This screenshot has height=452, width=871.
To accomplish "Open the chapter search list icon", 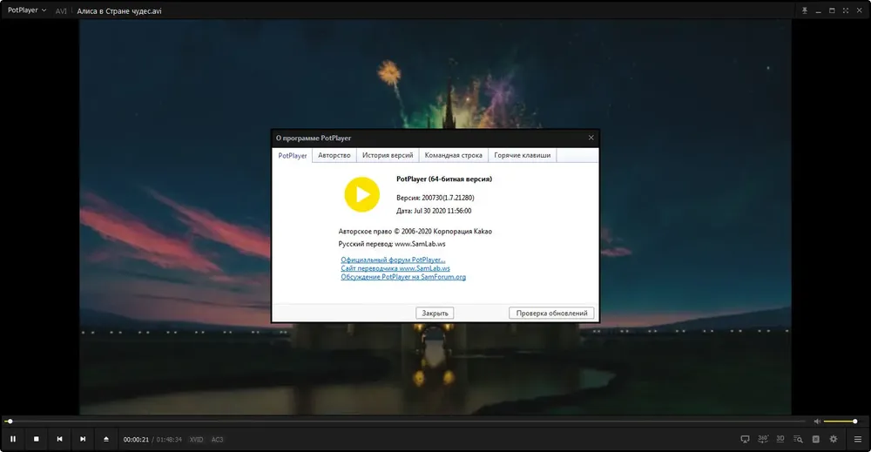I will pos(798,439).
